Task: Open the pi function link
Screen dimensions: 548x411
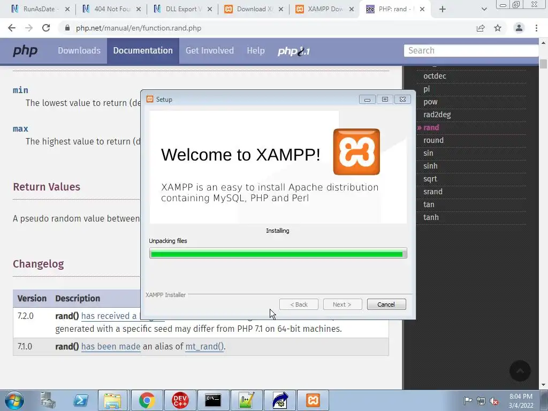Action: 427,89
